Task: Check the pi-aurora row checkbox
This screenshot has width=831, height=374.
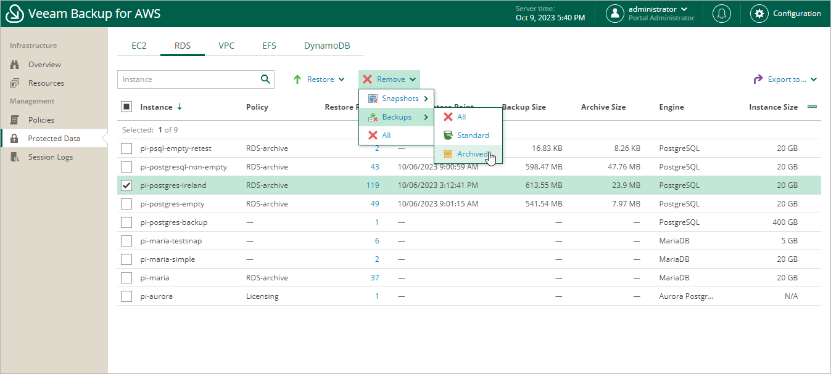Action: [126, 296]
